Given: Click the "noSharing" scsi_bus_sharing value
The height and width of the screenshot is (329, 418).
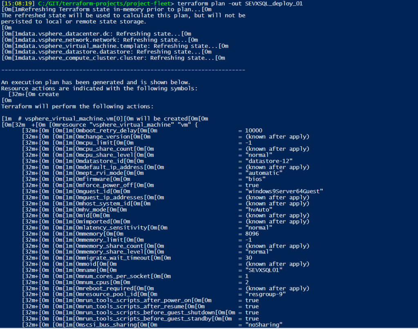Looking at the screenshot, I should coord(264,325).
